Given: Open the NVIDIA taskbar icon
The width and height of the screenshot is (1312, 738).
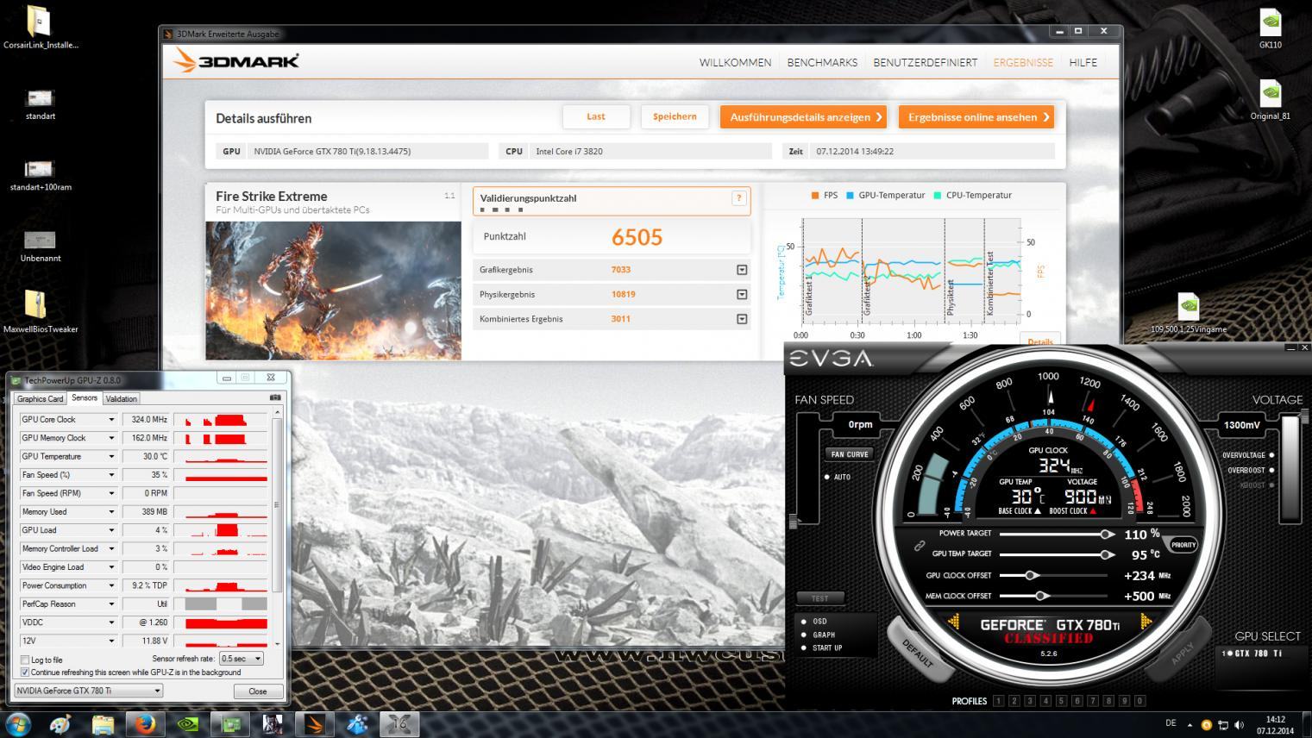Looking at the screenshot, I should pos(187,723).
